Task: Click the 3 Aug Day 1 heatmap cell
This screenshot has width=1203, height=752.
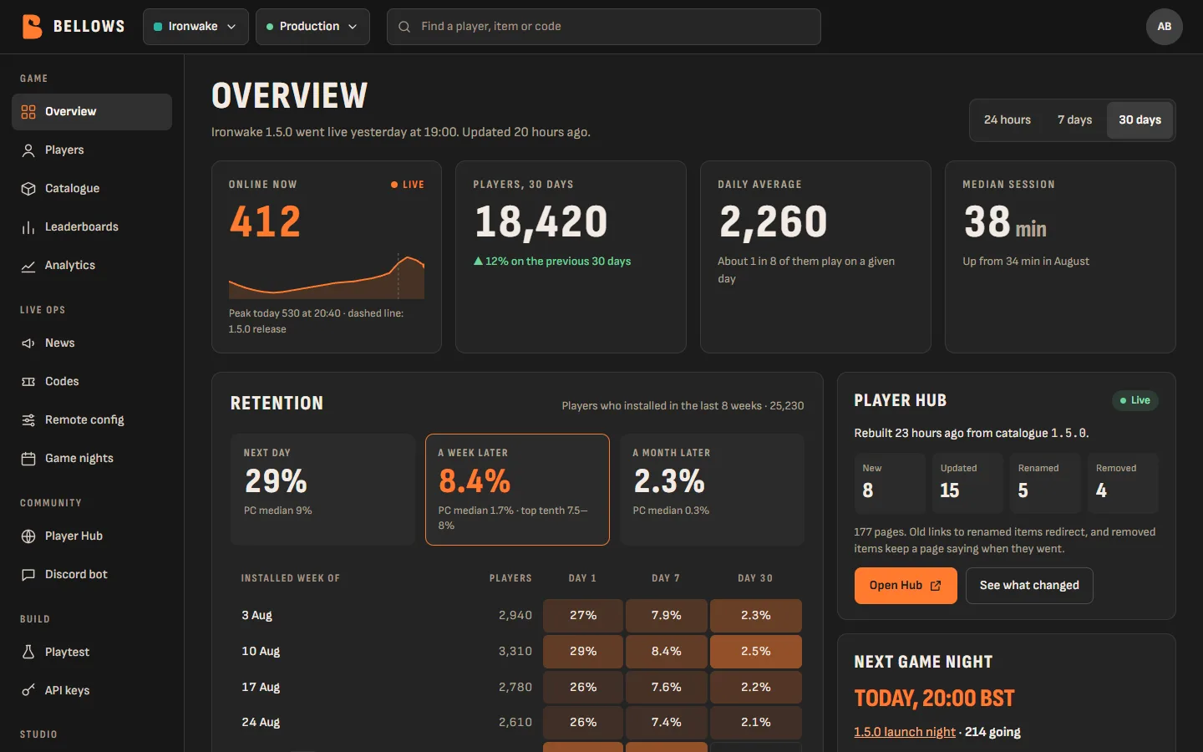Action: click(583, 616)
